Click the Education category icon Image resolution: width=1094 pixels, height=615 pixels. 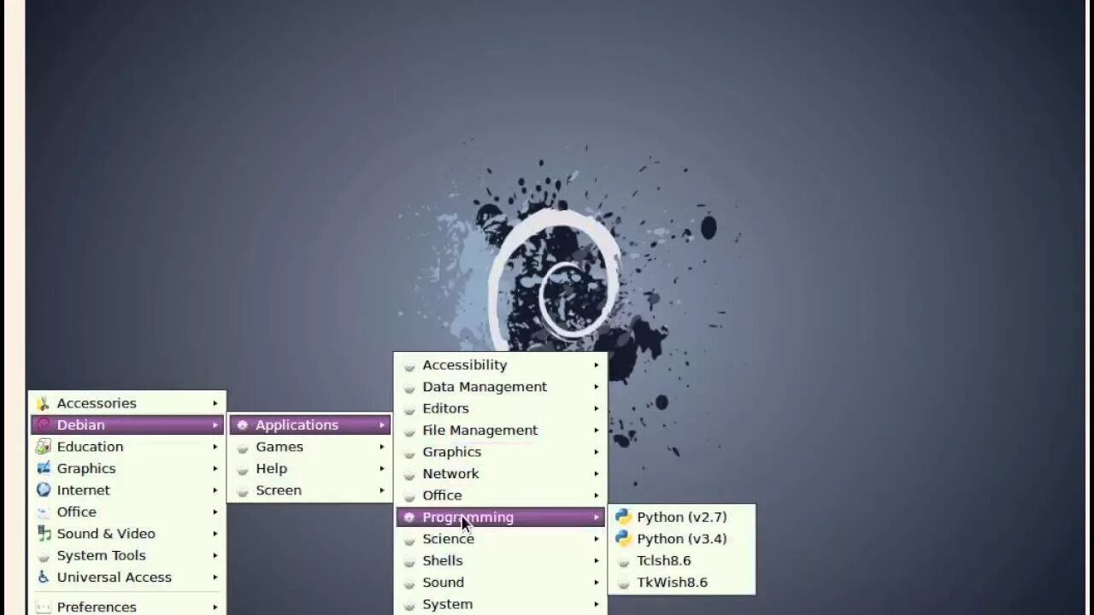click(43, 447)
